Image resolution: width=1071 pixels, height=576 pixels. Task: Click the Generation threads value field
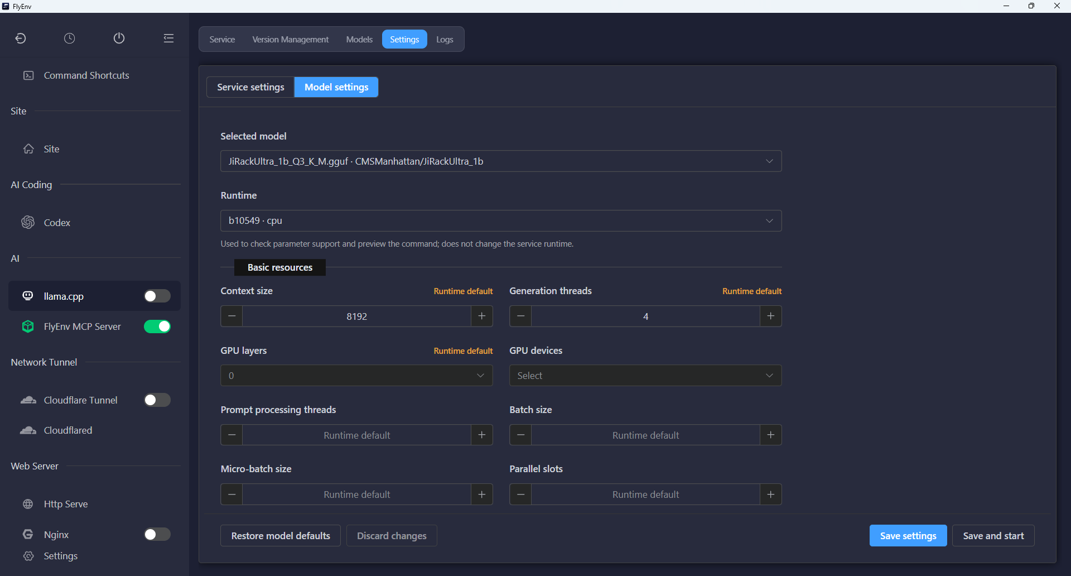(x=645, y=316)
